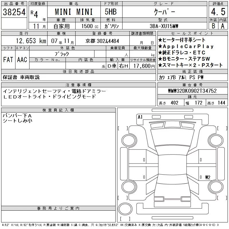The image size is (229, 229).
Task: Click the first registration year R4
Action: coord(34,14)
